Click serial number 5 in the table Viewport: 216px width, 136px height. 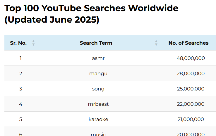20,119
